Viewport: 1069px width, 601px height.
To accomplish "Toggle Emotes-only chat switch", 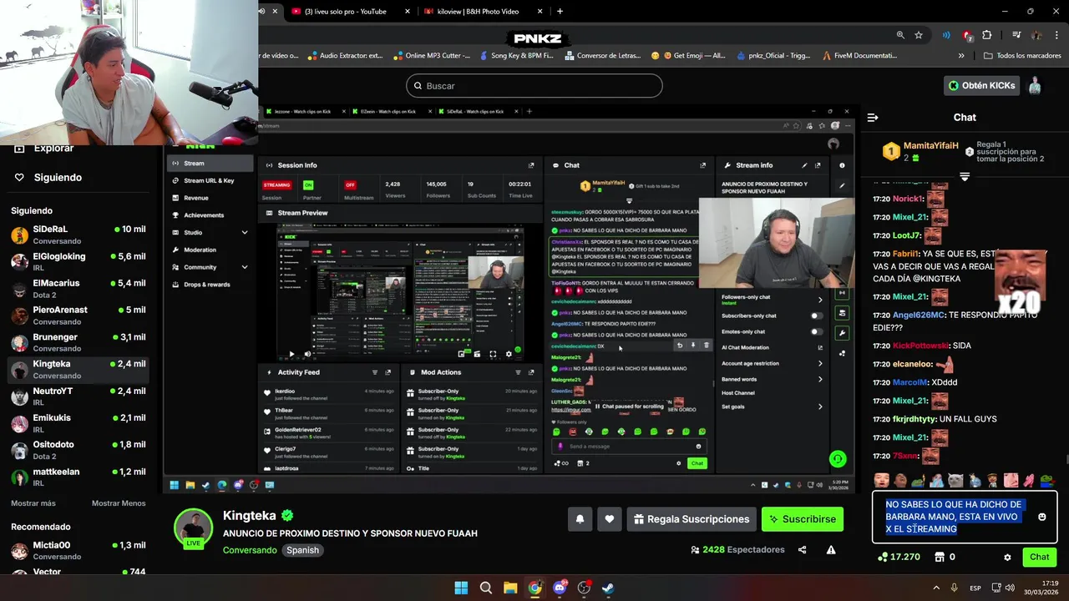I will (816, 331).
